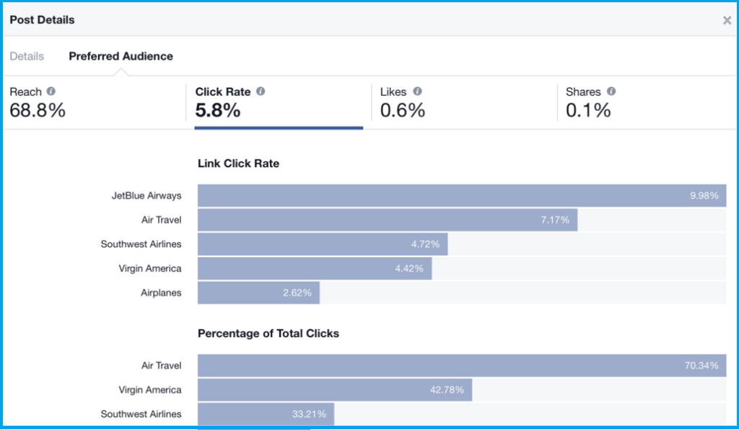This screenshot has height=430, width=739.
Task: Click the info icon next to Likes
Action: click(x=417, y=91)
